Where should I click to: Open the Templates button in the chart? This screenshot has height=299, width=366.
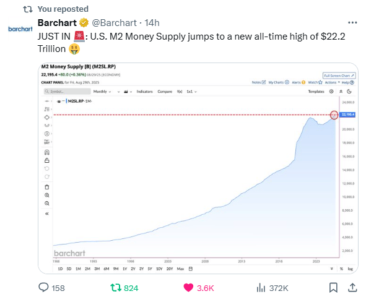[x=316, y=92]
